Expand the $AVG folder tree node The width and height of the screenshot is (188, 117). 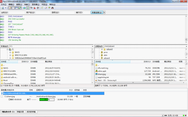[10, 52]
